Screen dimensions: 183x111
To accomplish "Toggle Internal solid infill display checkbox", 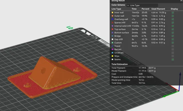I will click(x=173, y=26).
